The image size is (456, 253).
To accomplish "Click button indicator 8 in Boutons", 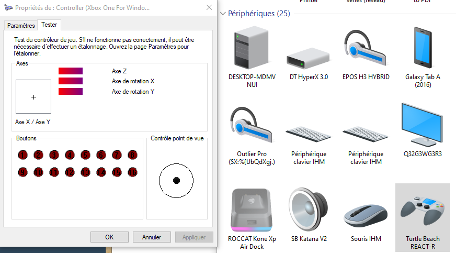I will (x=133, y=155).
